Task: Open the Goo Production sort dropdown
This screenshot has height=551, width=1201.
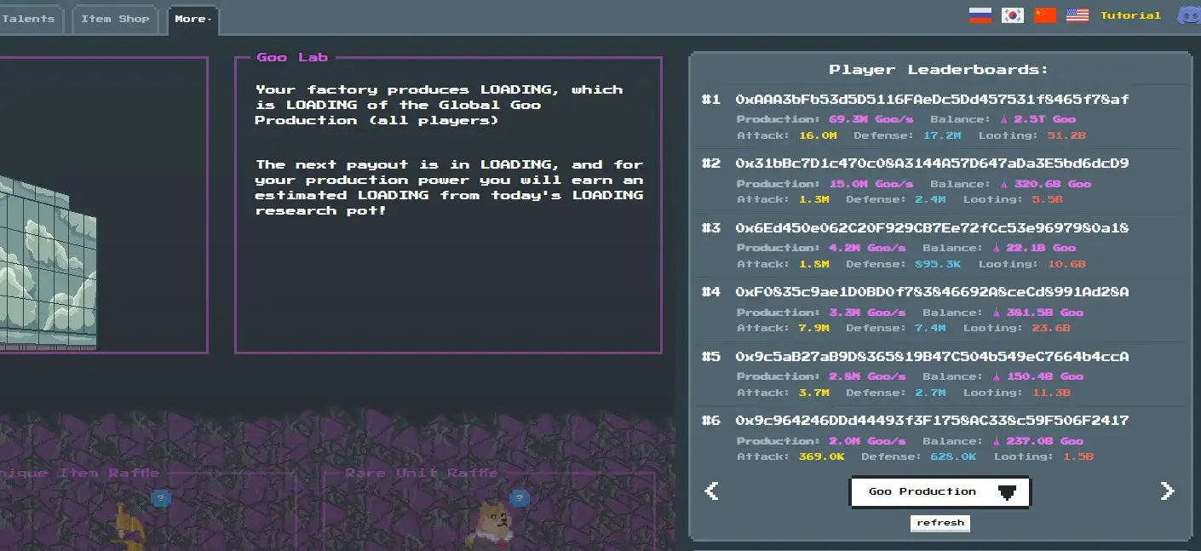Action: [940, 491]
